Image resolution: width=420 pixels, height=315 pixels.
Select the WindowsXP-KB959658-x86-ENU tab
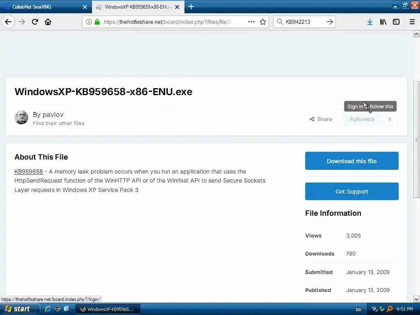tap(138, 7)
